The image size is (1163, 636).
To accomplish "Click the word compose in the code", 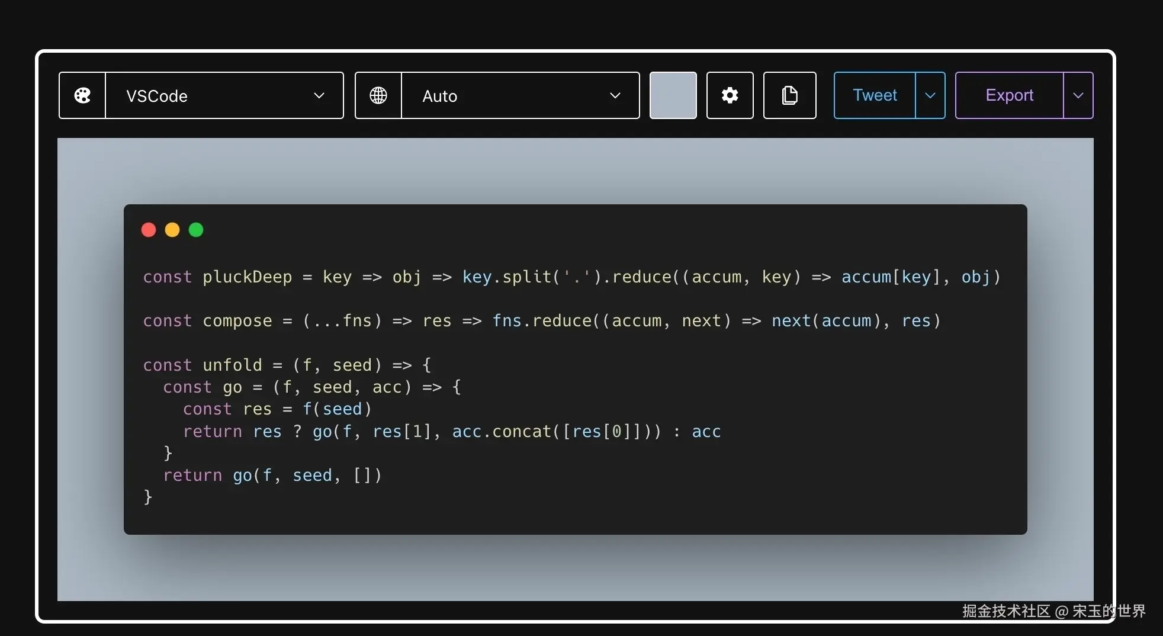I will tap(237, 321).
